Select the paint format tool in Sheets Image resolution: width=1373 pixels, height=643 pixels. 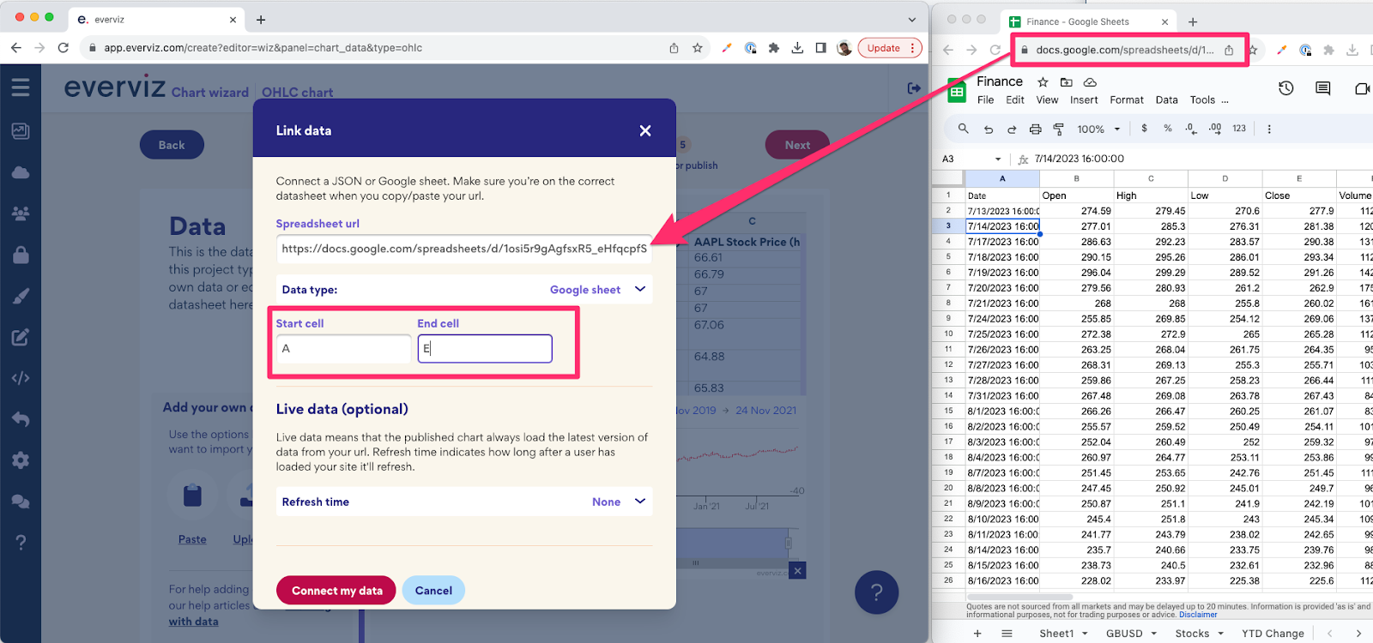pyautogui.click(x=1058, y=129)
